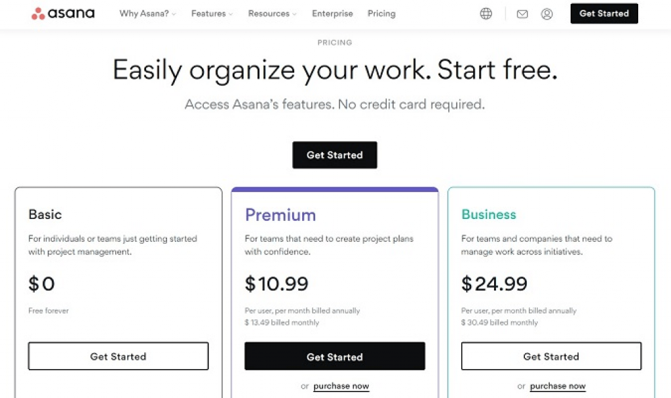Click the envelope contact icon
This screenshot has height=398, width=671.
[x=522, y=14]
